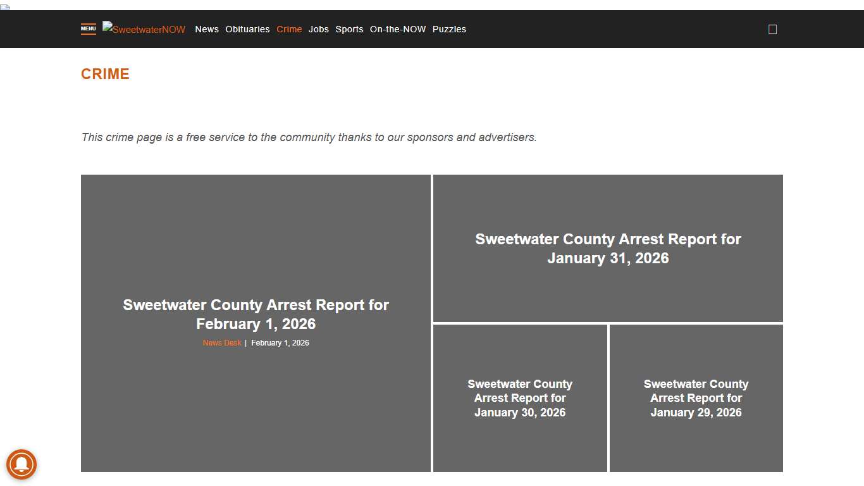Open the January 31, 2026 arrest report
Viewport: 864px width, 486px height.
(x=608, y=248)
